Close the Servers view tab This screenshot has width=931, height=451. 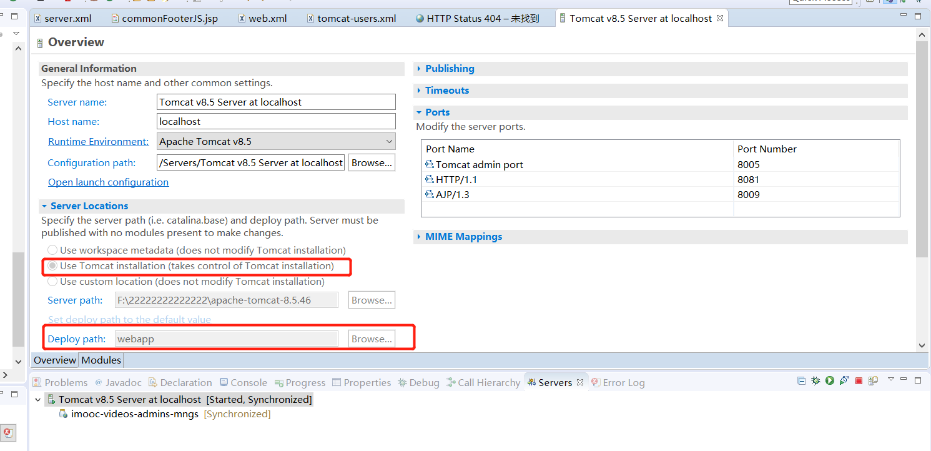579,382
